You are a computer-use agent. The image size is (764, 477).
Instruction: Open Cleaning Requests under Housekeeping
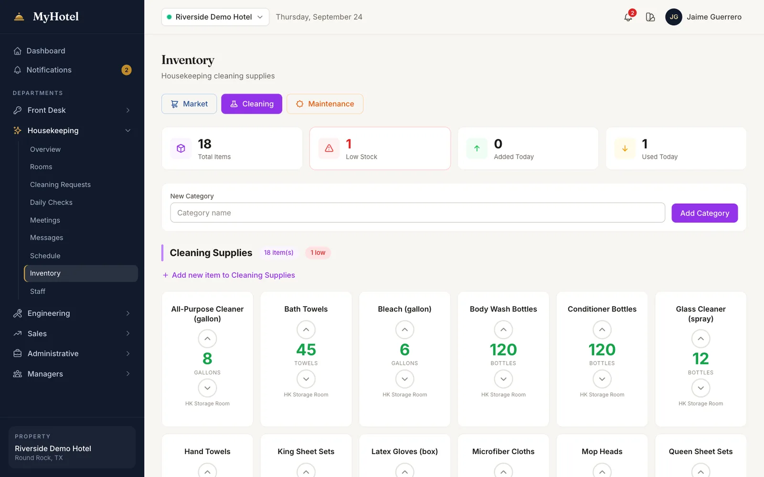(x=60, y=185)
